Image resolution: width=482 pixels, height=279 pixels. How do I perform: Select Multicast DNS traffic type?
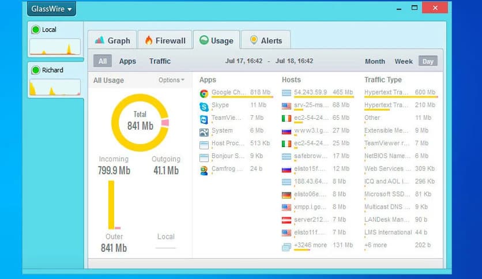387,207
